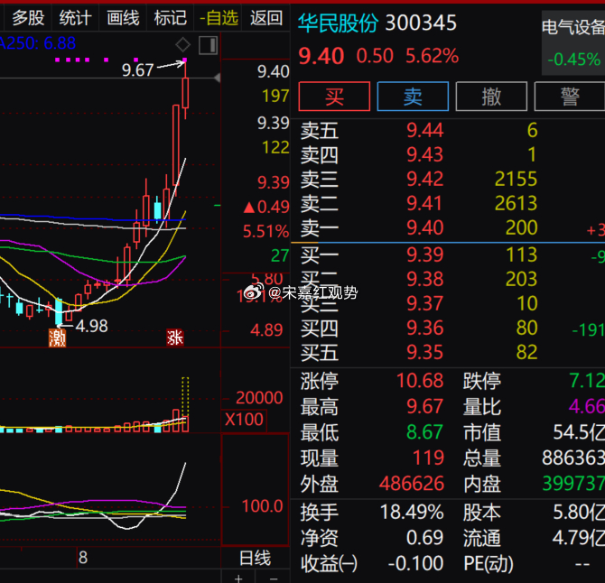Click the month 8 label on time axis
Screen dimensions: 605x583
click(x=83, y=558)
